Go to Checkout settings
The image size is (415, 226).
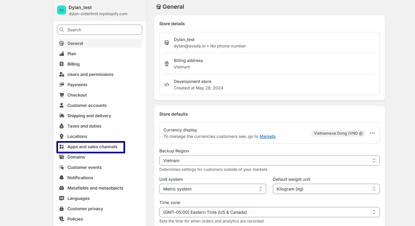click(100, 95)
